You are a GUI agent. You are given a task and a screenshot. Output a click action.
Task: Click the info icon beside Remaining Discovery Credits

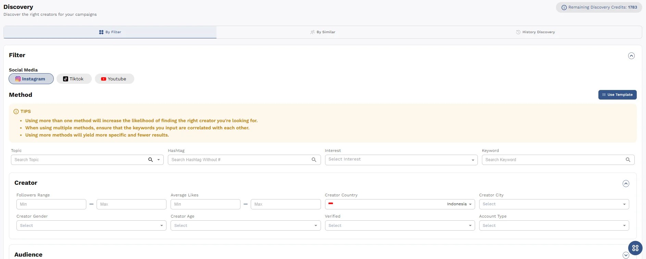tap(564, 8)
